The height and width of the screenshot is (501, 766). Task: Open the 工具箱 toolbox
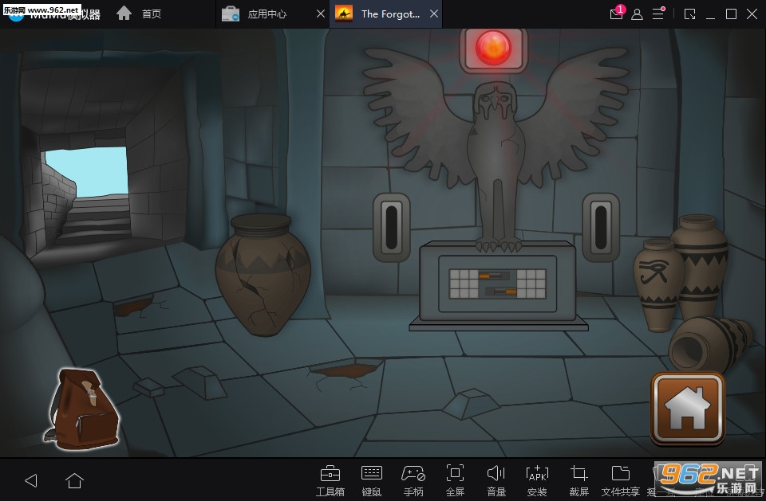coord(330,480)
